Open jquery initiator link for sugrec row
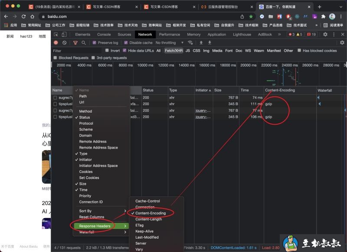 203,110
